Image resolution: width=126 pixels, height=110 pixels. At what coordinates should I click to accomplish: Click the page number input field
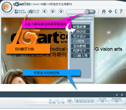click(x=76, y=12)
